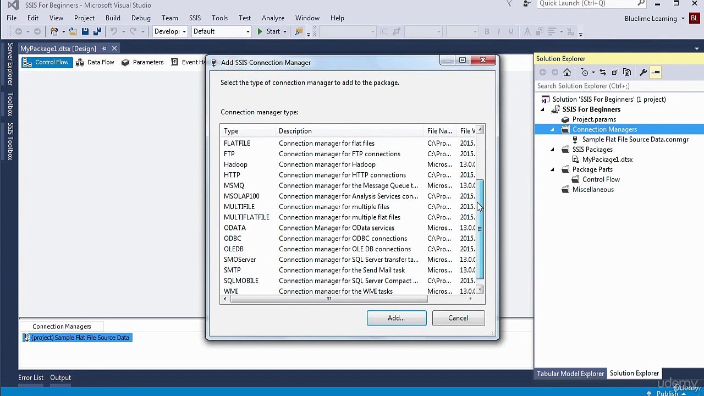Open the Pending Changes Filter dropdown arrow
Image resolution: width=704 pixels, height=396 pixels.
(593, 72)
